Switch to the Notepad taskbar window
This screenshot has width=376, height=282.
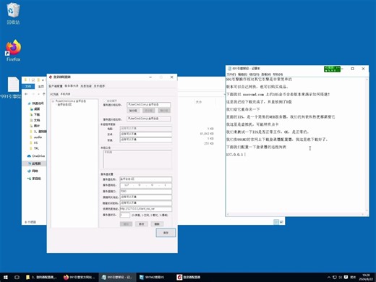117,277
